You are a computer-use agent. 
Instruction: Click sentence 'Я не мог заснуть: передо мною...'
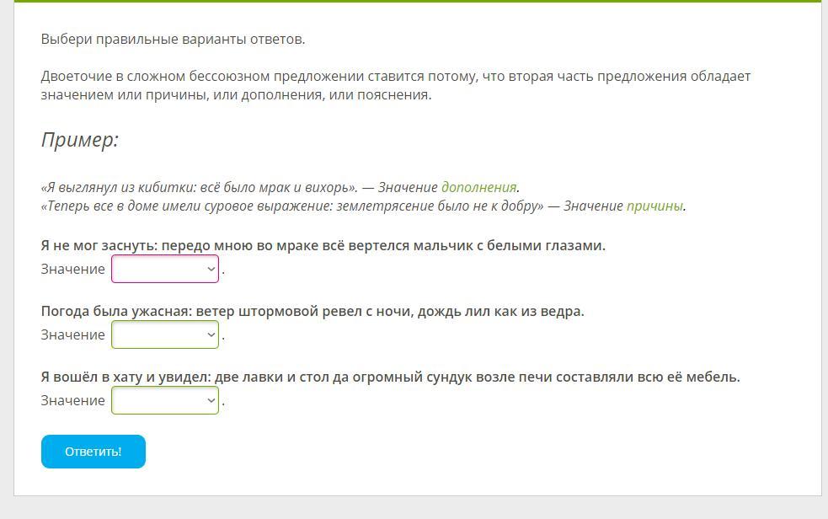pos(323,245)
